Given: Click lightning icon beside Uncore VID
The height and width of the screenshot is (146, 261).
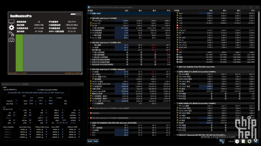Looking at the screenshot, I should click(x=91, y=23).
